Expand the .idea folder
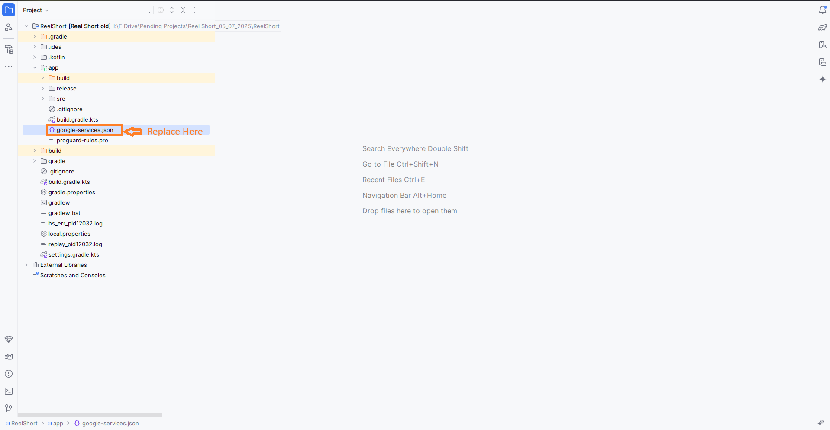830x430 pixels. (35, 47)
